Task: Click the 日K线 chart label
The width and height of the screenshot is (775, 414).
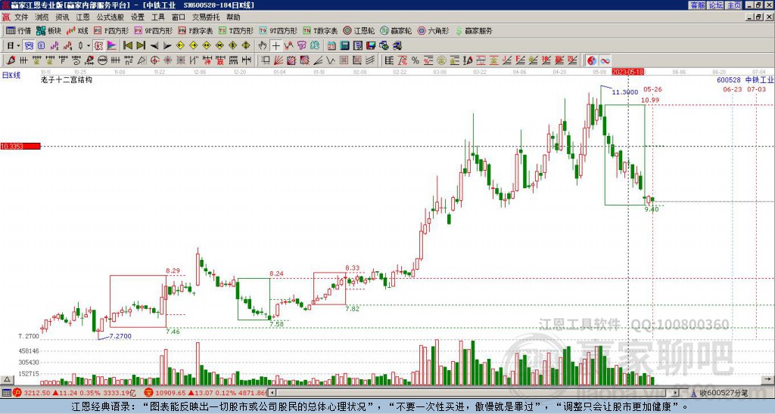Action: tap(11, 75)
